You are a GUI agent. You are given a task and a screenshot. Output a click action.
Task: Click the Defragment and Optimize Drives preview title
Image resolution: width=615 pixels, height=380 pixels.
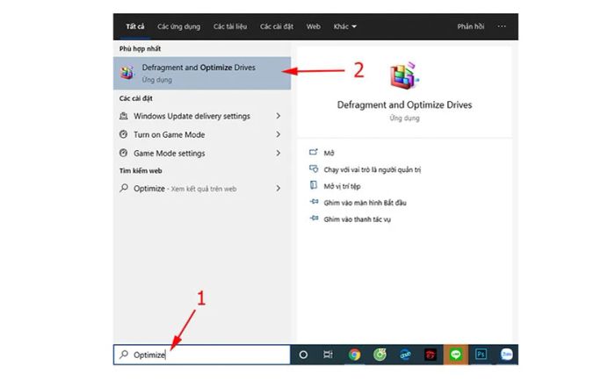coord(404,105)
